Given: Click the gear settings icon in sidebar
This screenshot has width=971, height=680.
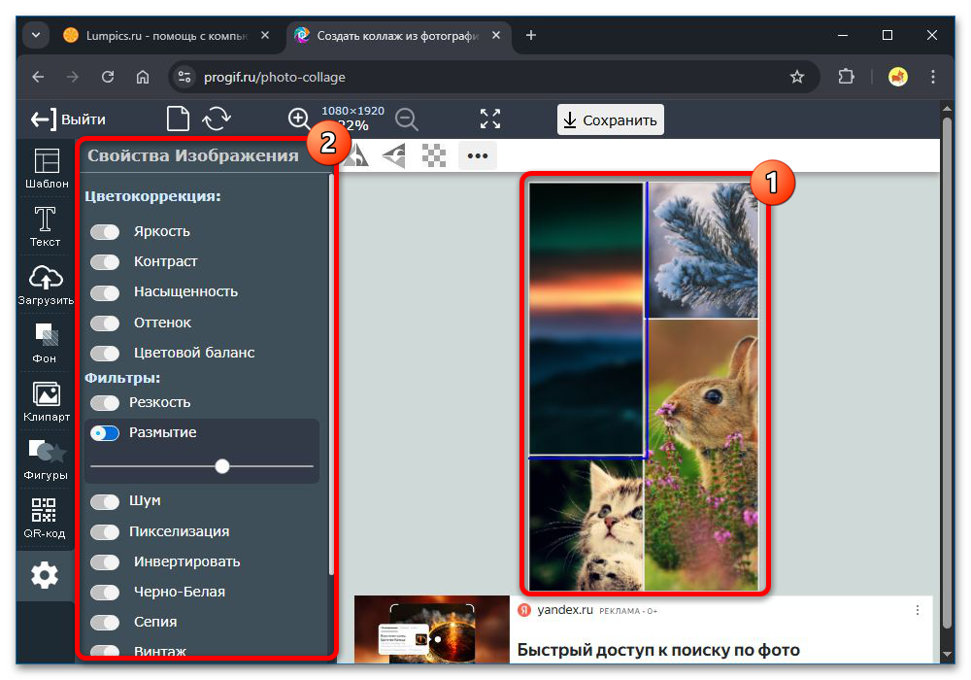Looking at the screenshot, I should pos(45,575).
